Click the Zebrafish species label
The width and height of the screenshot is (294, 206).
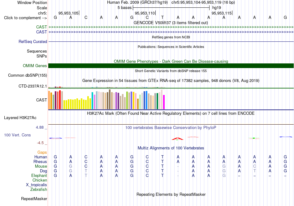[x=39, y=190]
